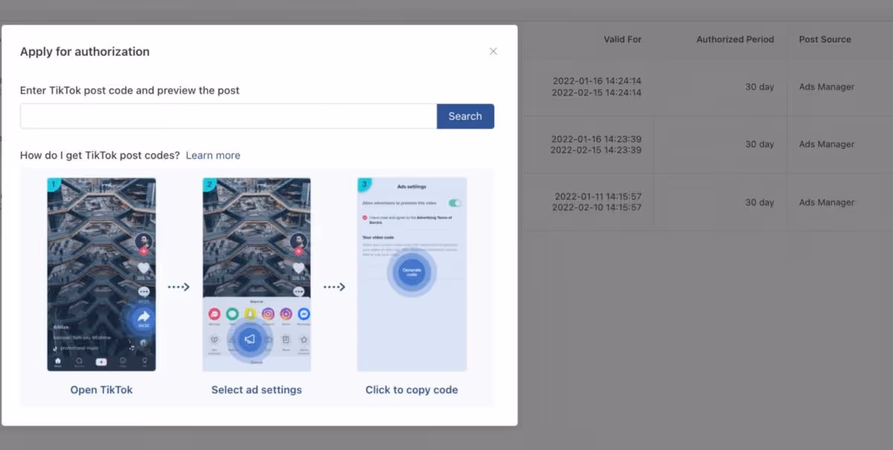Click the Open TikTok step thumbnail
The image size is (893, 450).
[102, 274]
